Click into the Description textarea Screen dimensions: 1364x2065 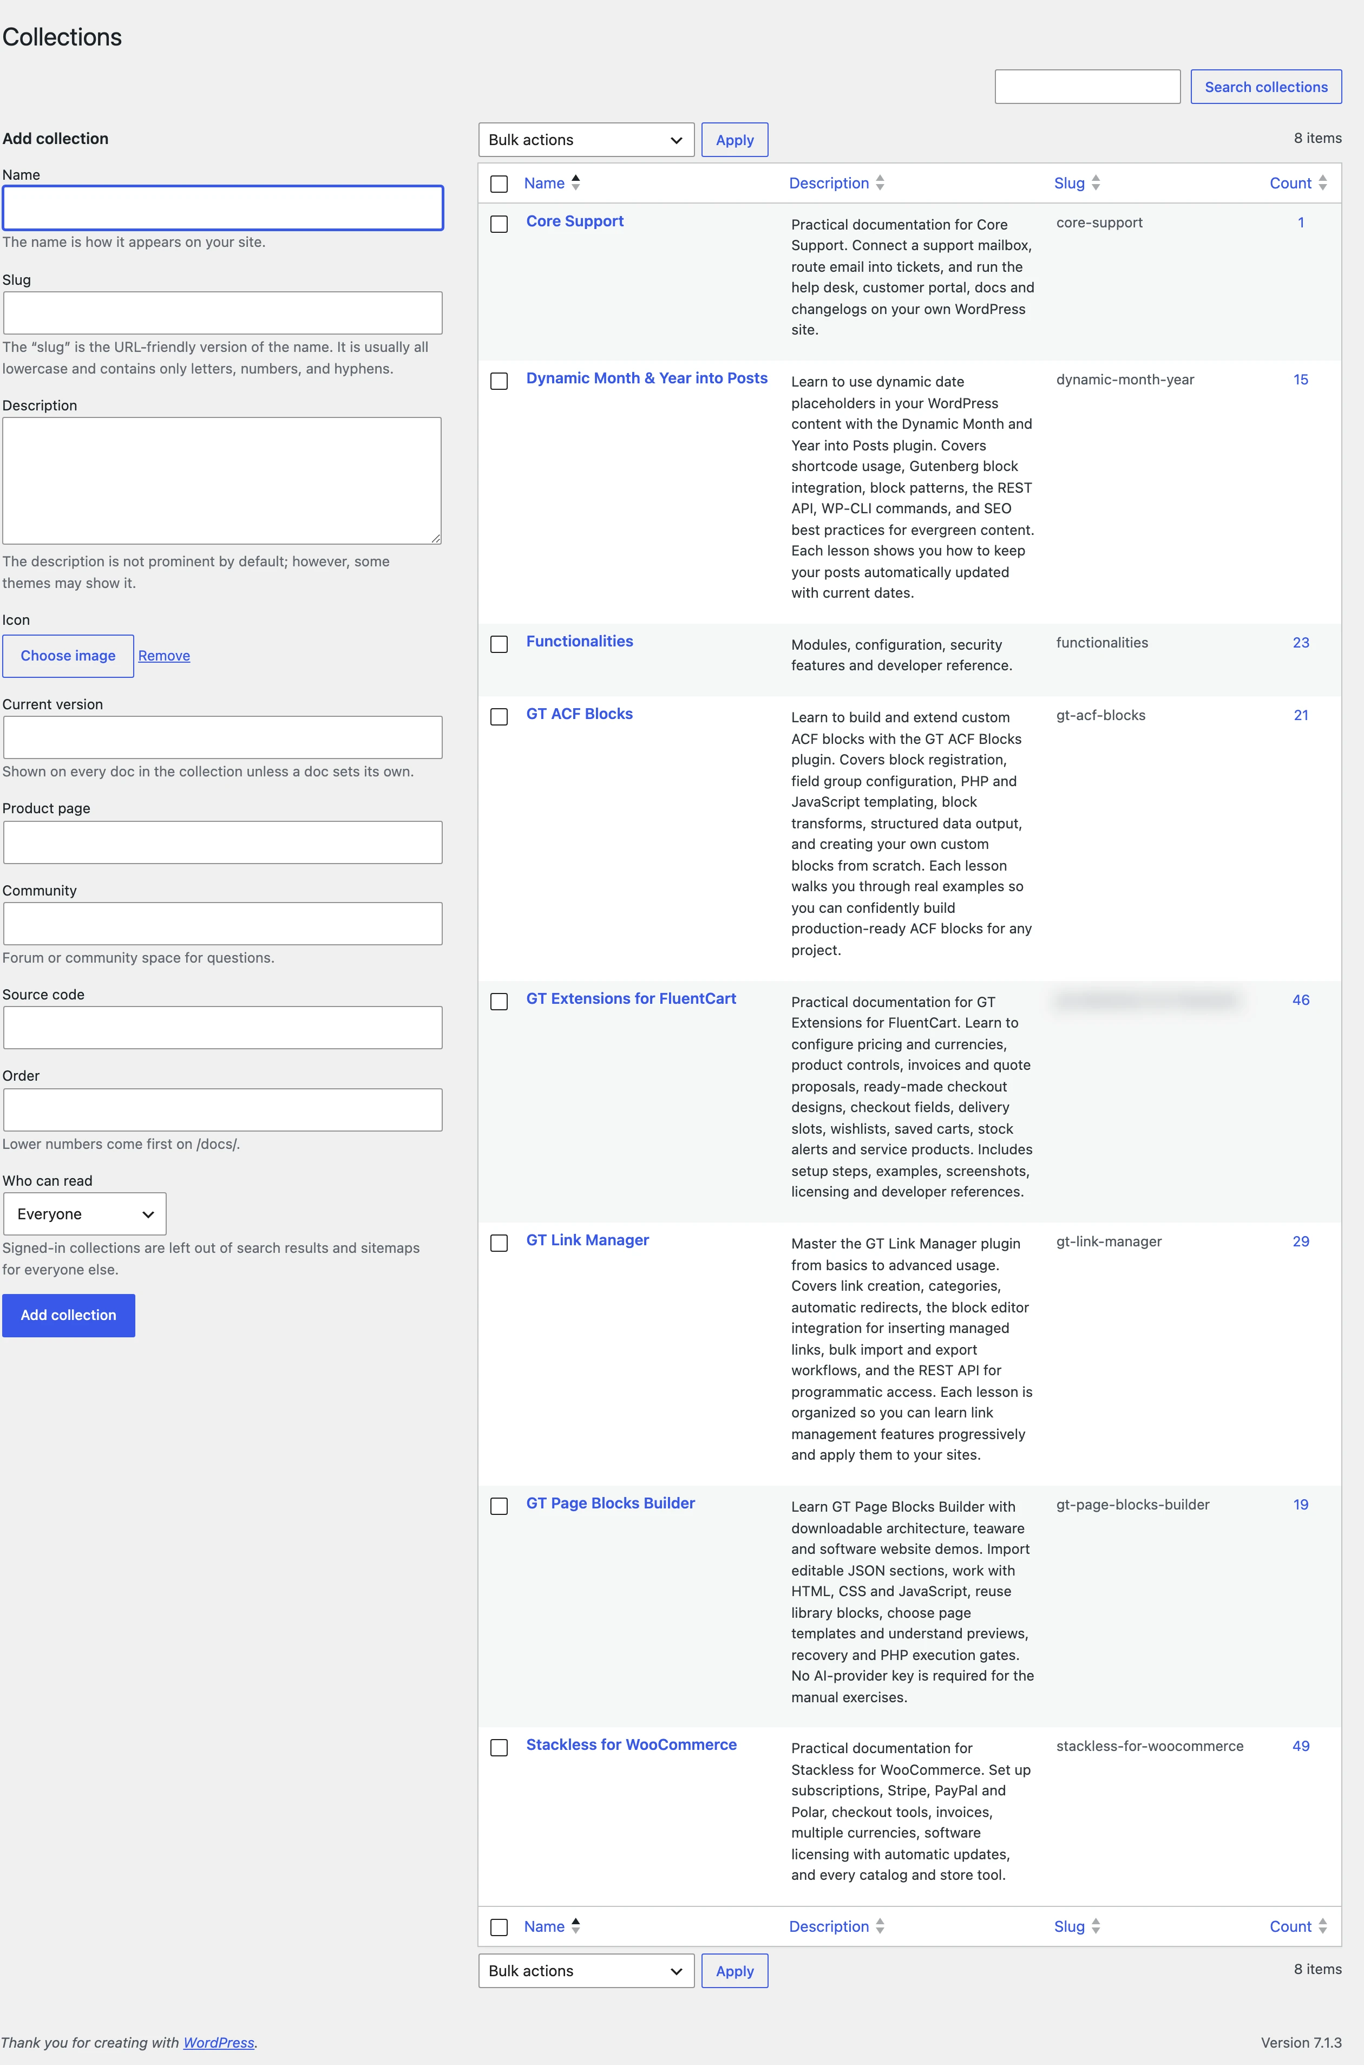tap(222, 480)
